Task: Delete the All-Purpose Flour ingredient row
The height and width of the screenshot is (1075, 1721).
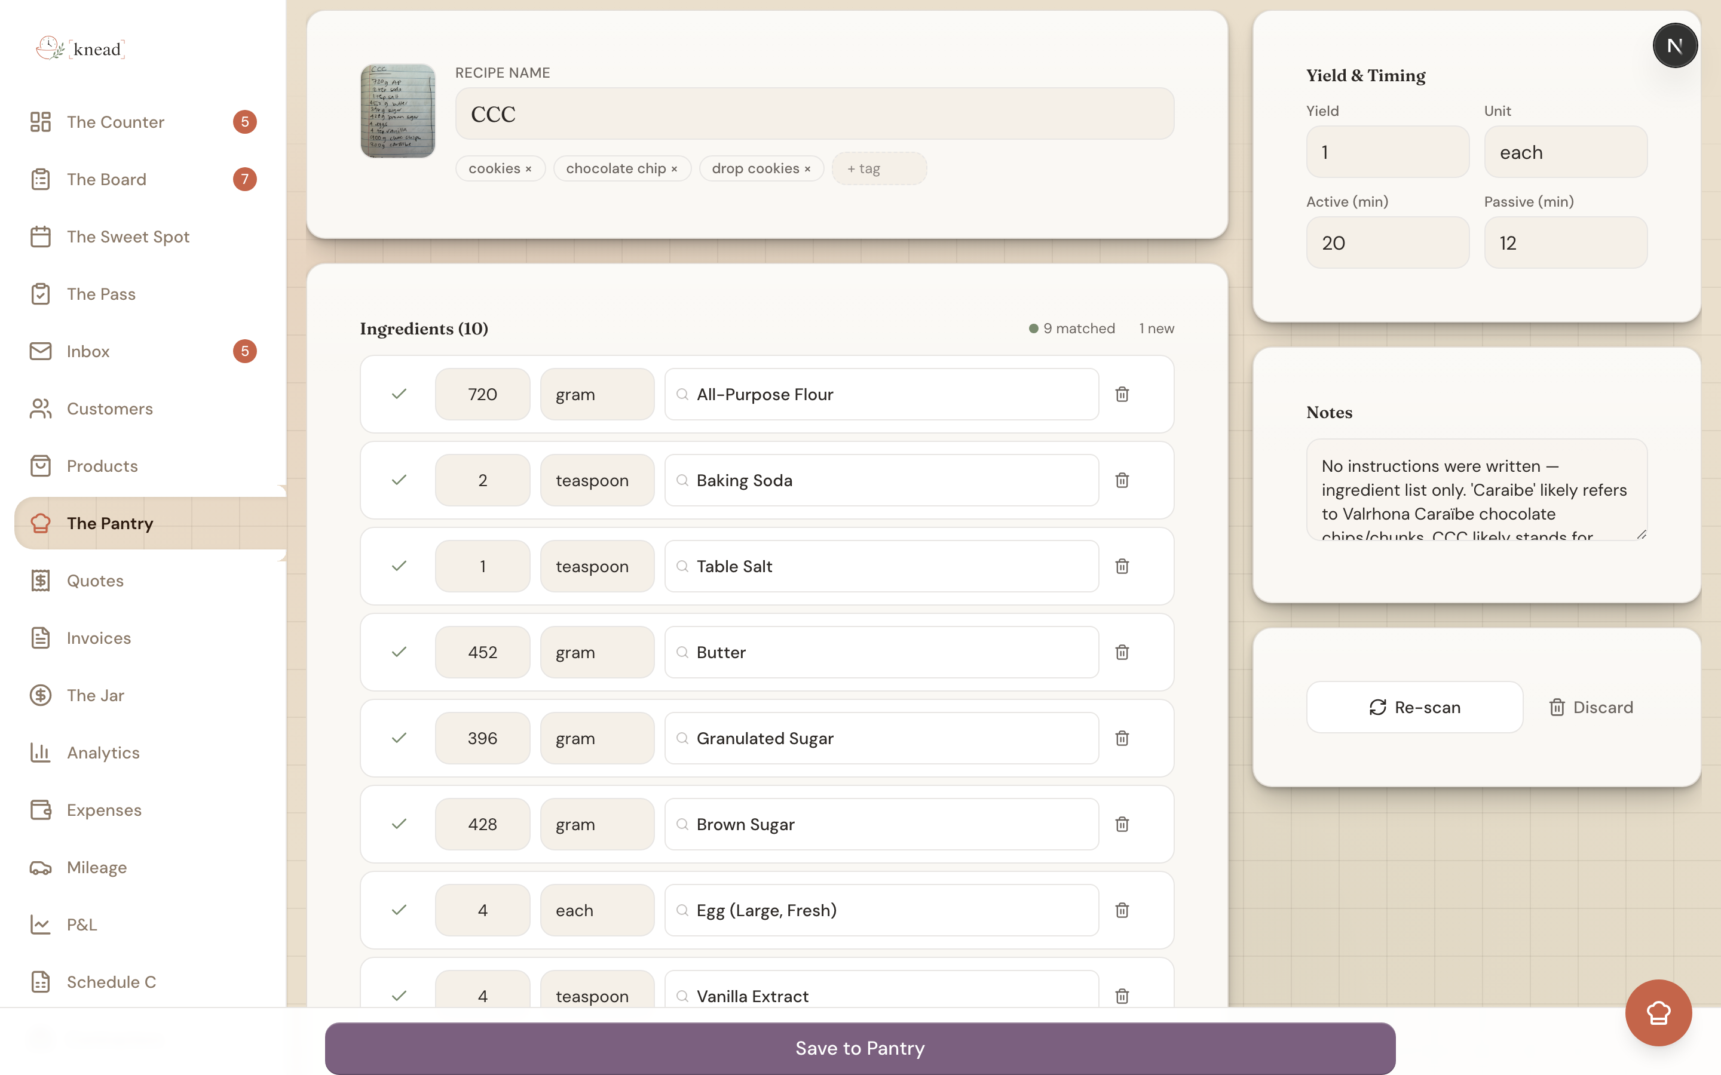Action: coord(1122,394)
